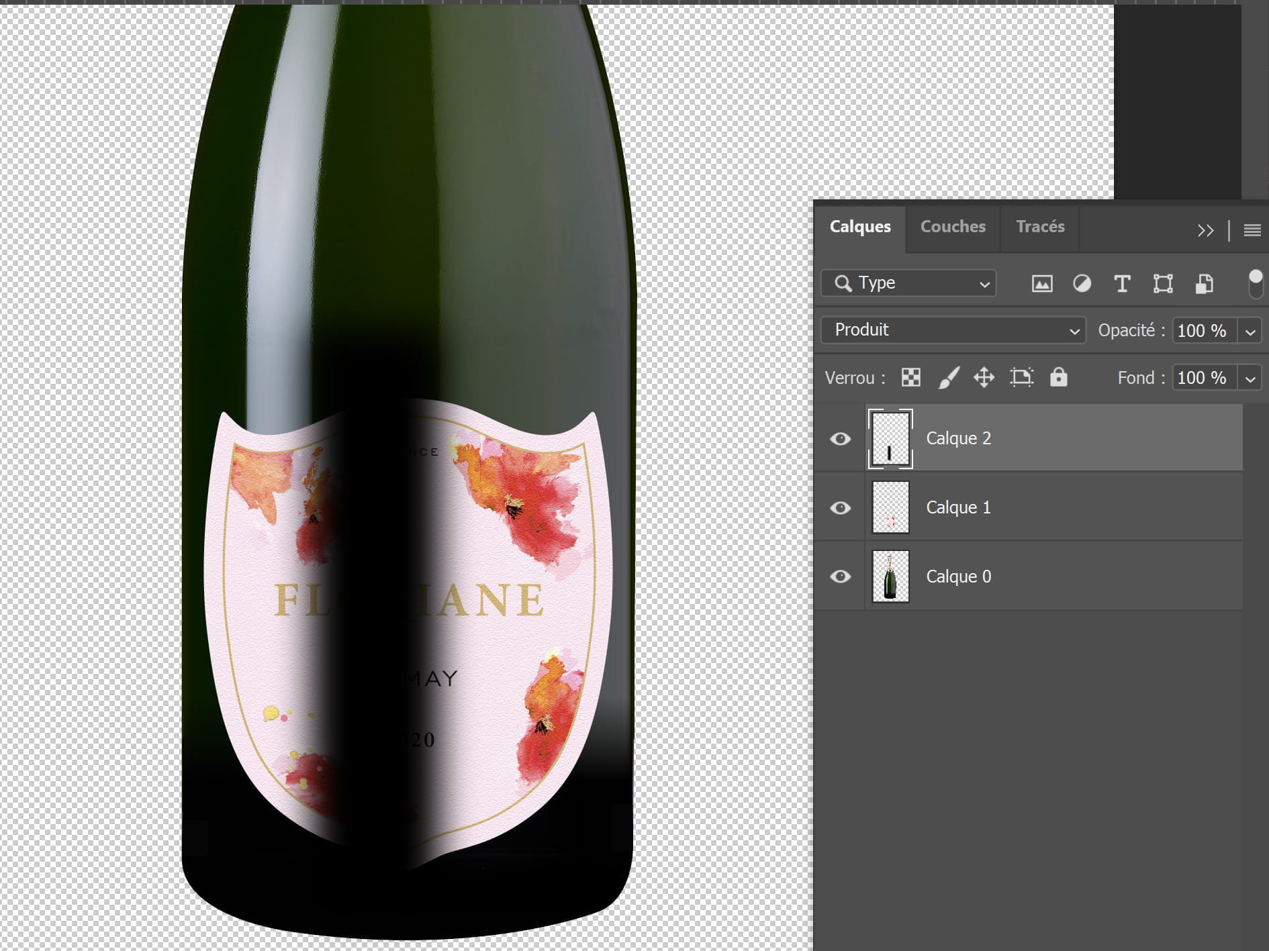Expand the Opacité slider arrow
This screenshot has height=951, width=1269.
point(1250,331)
